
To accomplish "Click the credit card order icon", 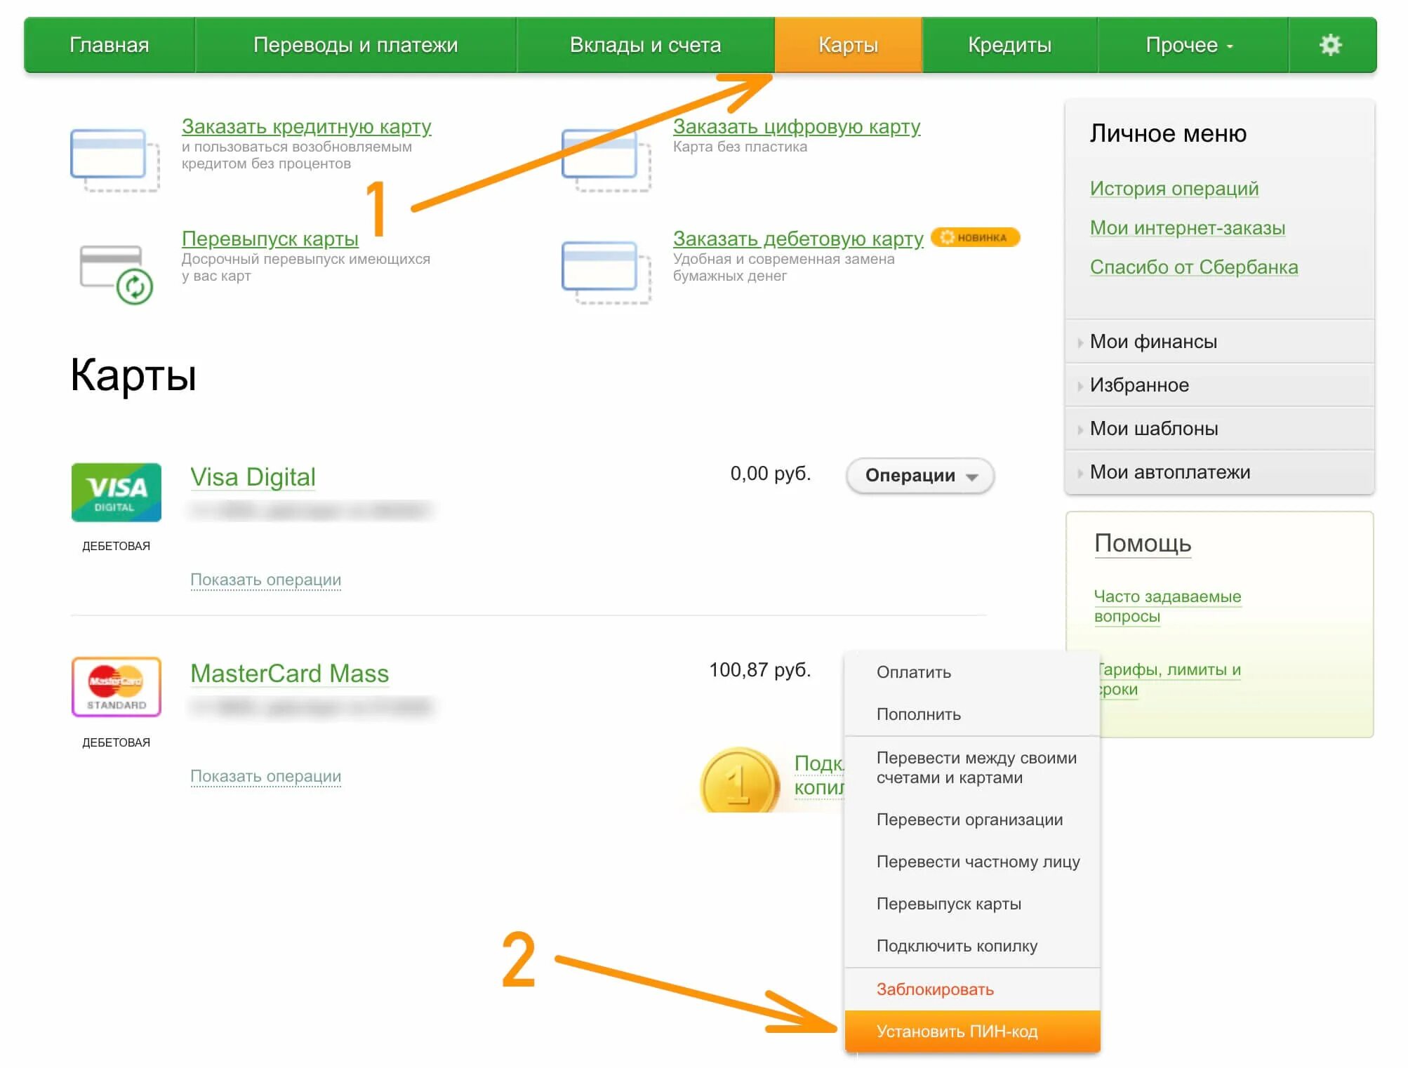I will 114,159.
